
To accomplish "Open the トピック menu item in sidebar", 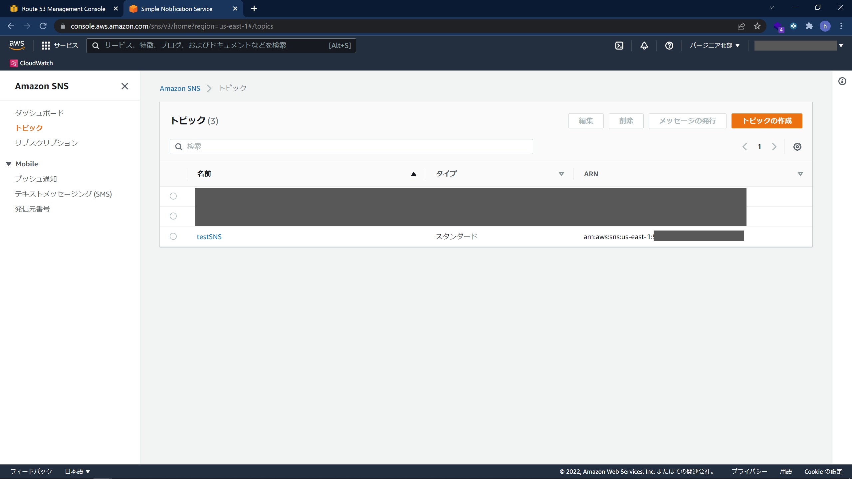I will [30, 127].
